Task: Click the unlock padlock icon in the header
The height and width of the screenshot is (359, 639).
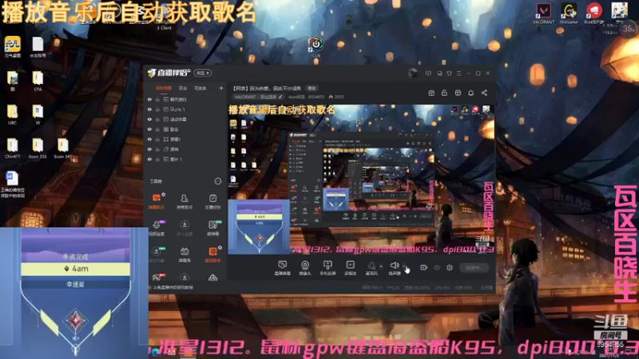Action: pyautogui.click(x=444, y=93)
